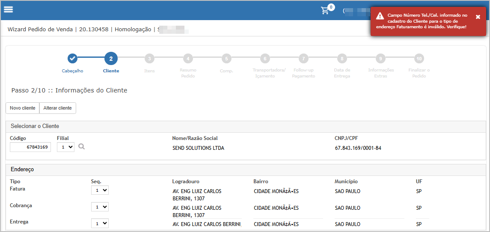Open step 10 Finalizar o Pedido
The height and width of the screenshot is (232, 490).
click(x=419, y=59)
